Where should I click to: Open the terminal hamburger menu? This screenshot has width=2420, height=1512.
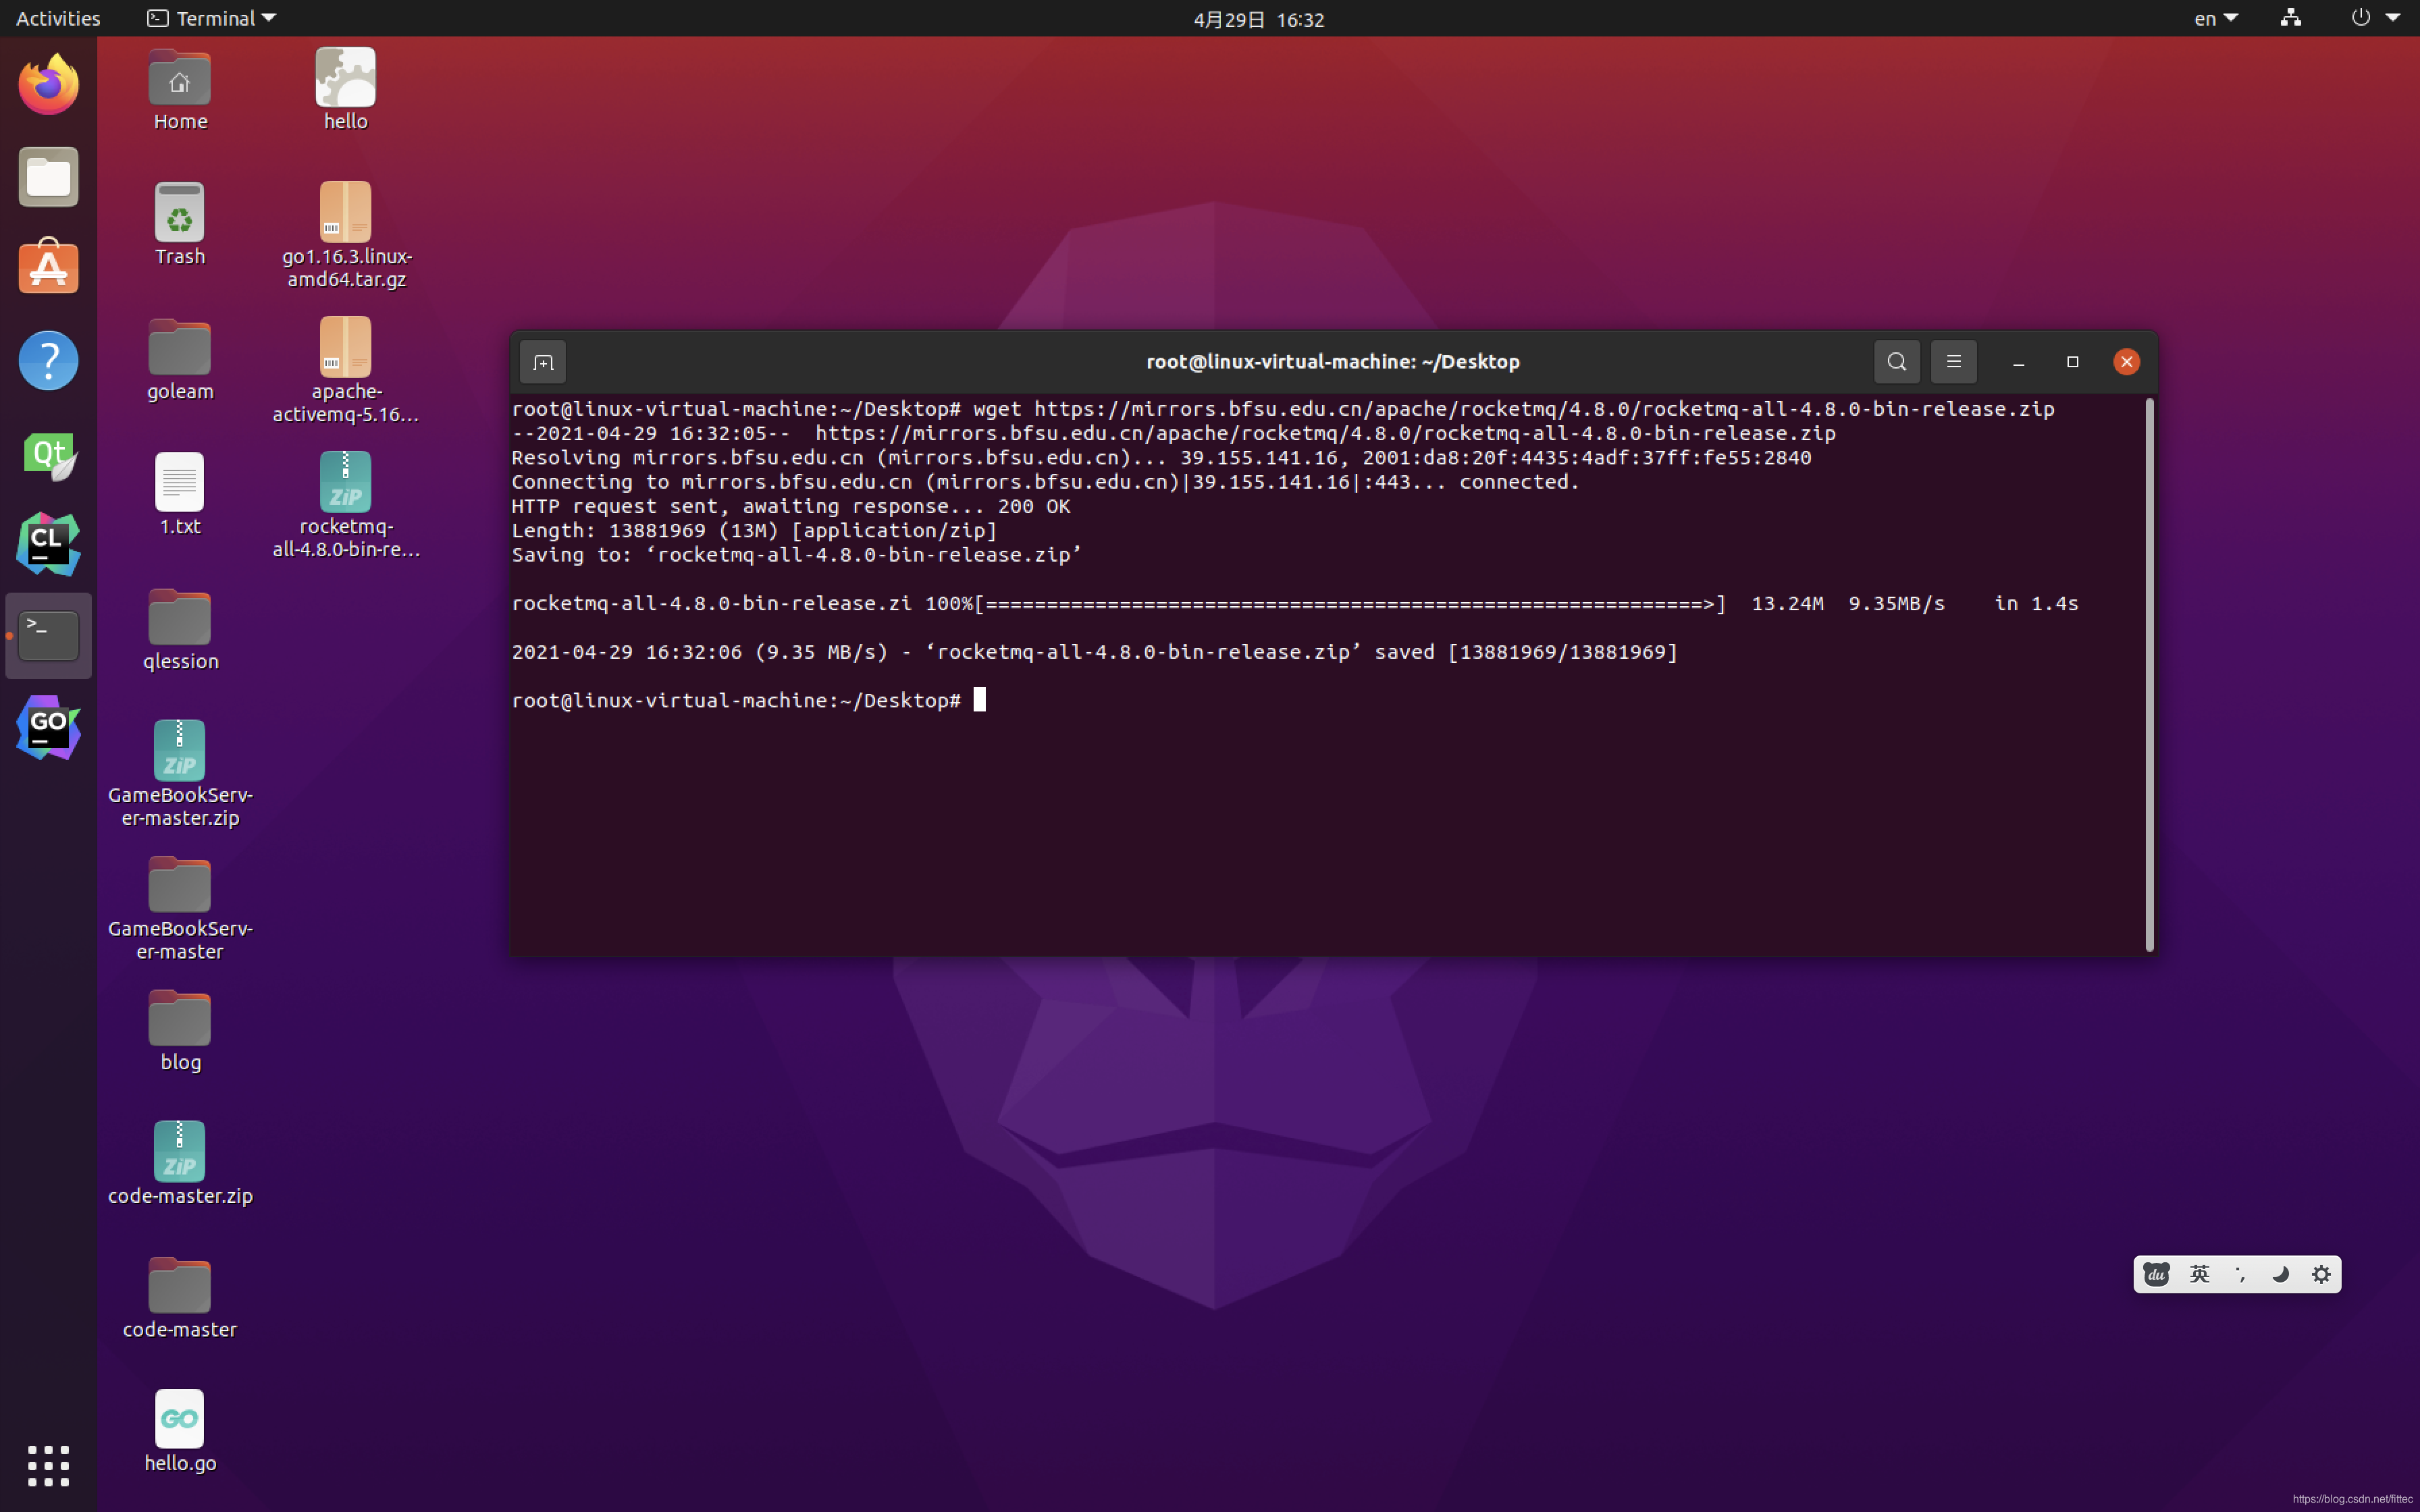[x=1953, y=362]
